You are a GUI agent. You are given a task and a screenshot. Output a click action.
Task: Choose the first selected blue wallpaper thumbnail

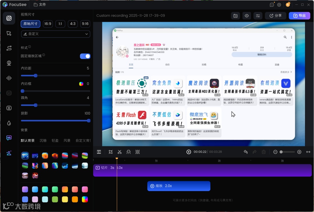(x=25, y=156)
